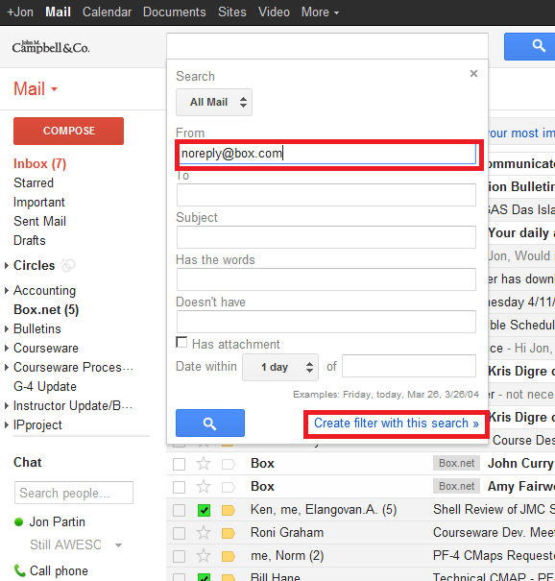This screenshot has width=555, height=581.
Task: Click the Circles link icon in sidebar
Action: point(68,265)
